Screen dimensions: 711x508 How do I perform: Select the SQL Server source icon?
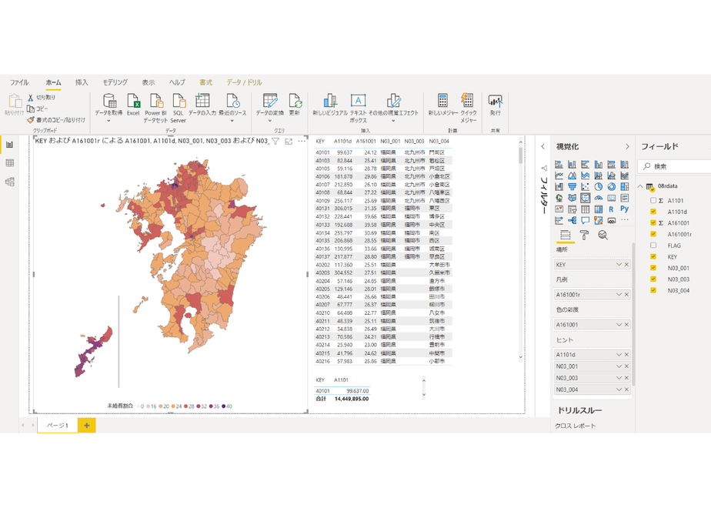tap(179, 101)
